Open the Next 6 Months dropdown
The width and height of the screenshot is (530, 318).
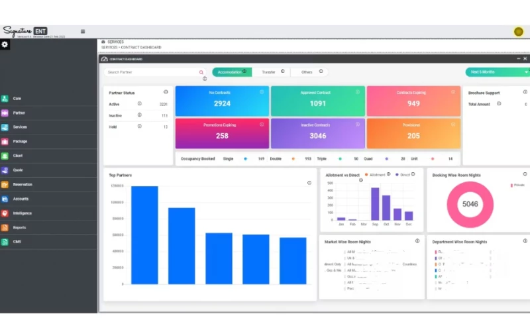pyautogui.click(x=498, y=72)
